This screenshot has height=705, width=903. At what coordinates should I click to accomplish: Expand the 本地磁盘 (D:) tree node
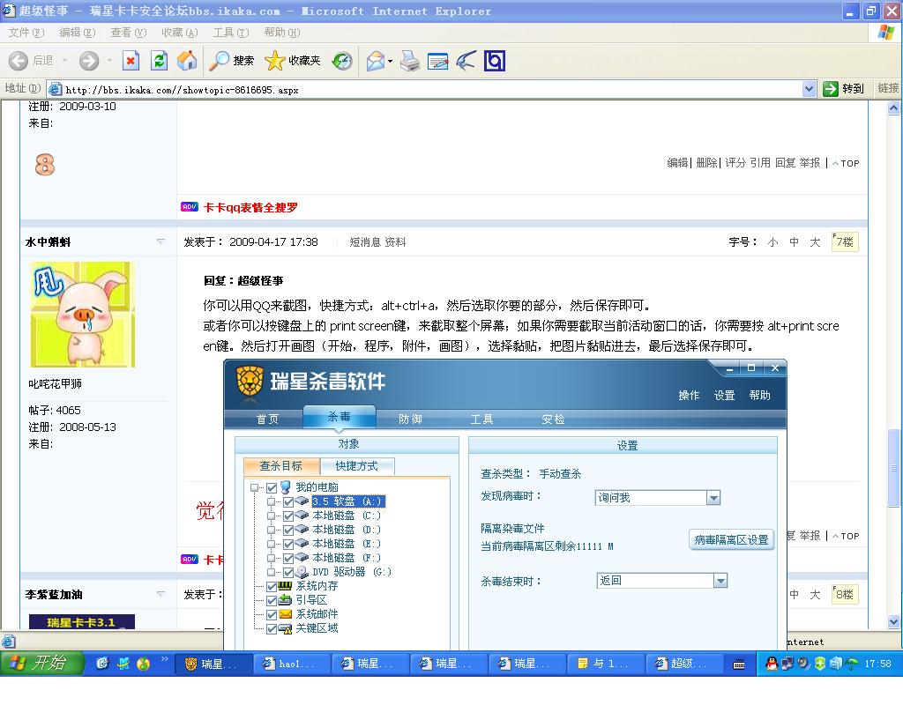[x=271, y=530]
